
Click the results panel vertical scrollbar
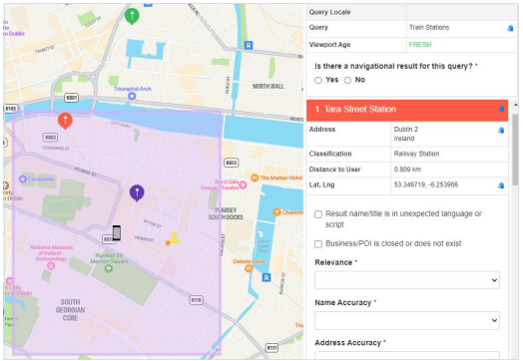pos(515,150)
